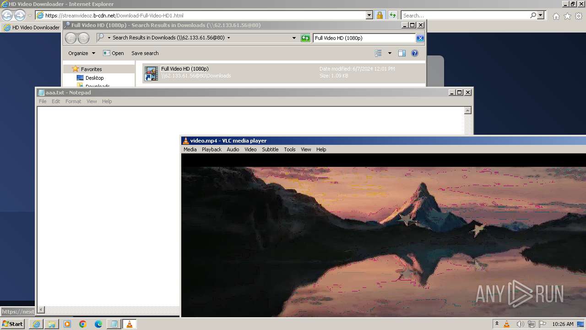586x330 pixels.
Task: Show hidden tray icons arrow
Action: [497, 324]
